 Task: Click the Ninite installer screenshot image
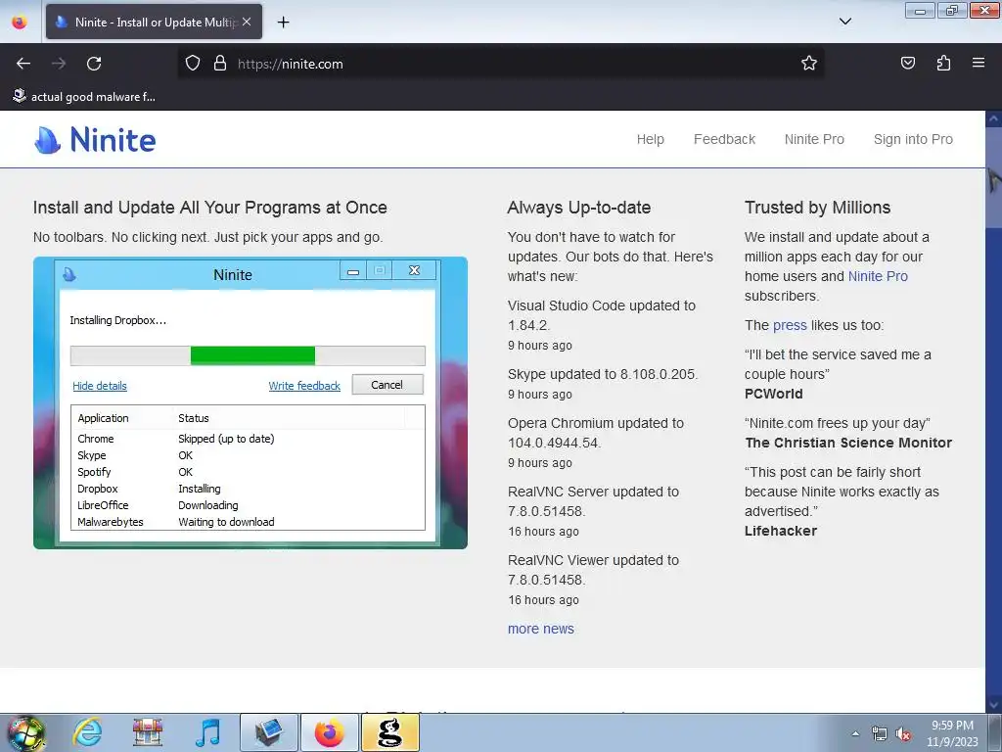pos(250,402)
